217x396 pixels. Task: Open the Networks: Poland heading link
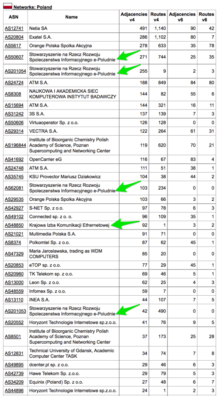tap(33, 7)
